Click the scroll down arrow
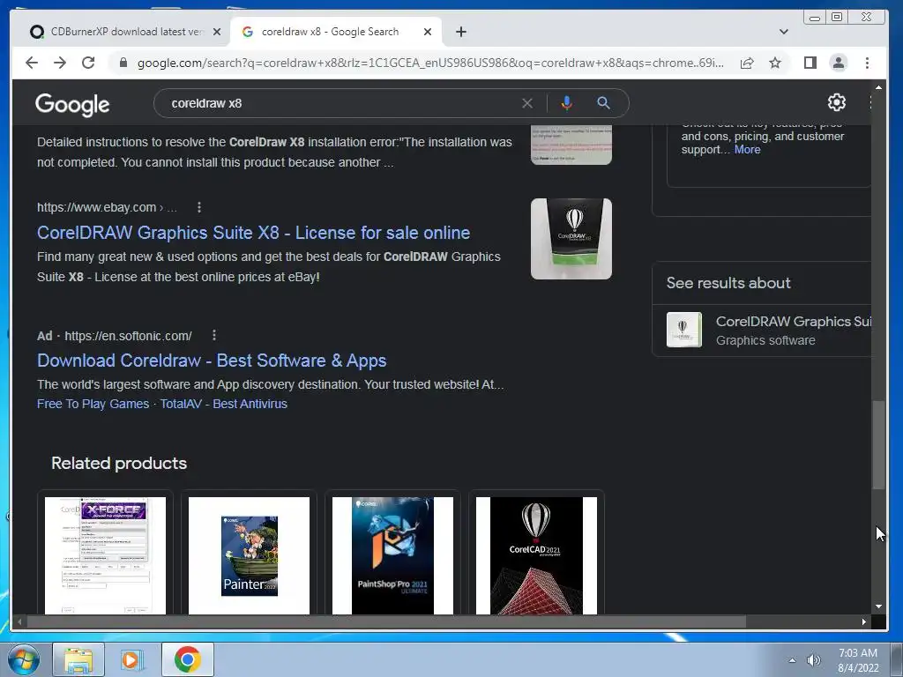The width and height of the screenshot is (903, 677). click(x=878, y=606)
